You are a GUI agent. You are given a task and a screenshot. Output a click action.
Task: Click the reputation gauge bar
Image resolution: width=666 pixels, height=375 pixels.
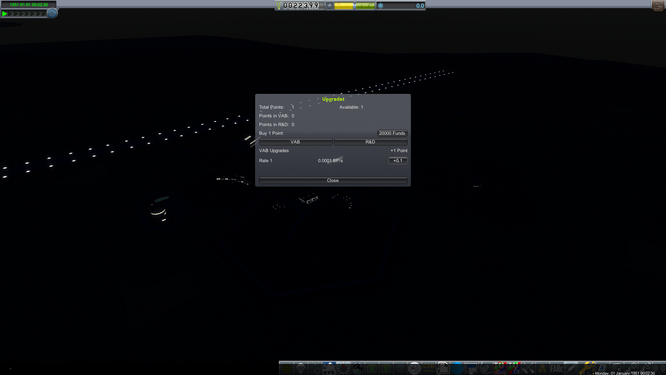click(x=354, y=6)
